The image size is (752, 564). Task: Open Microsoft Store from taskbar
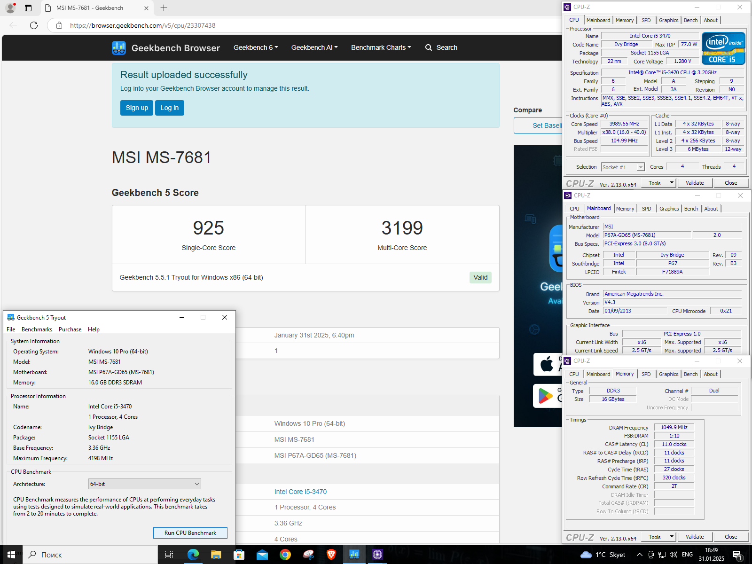pyautogui.click(x=239, y=555)
